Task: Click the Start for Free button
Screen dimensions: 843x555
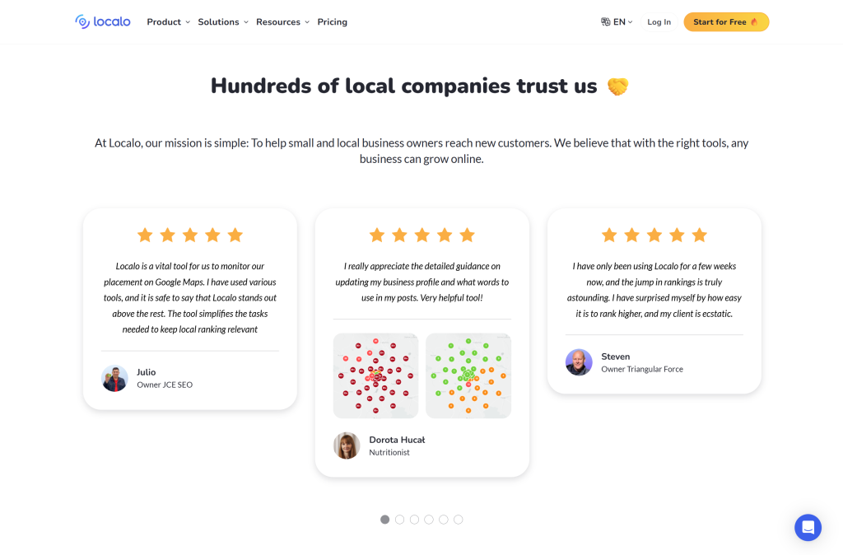Action: pyautogui.click(x=726, y=22)
